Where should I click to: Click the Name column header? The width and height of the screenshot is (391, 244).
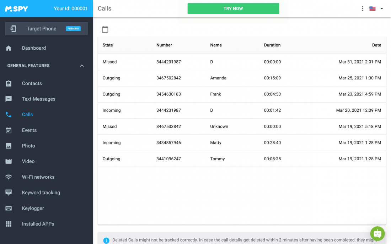click(x=216, y=45)
